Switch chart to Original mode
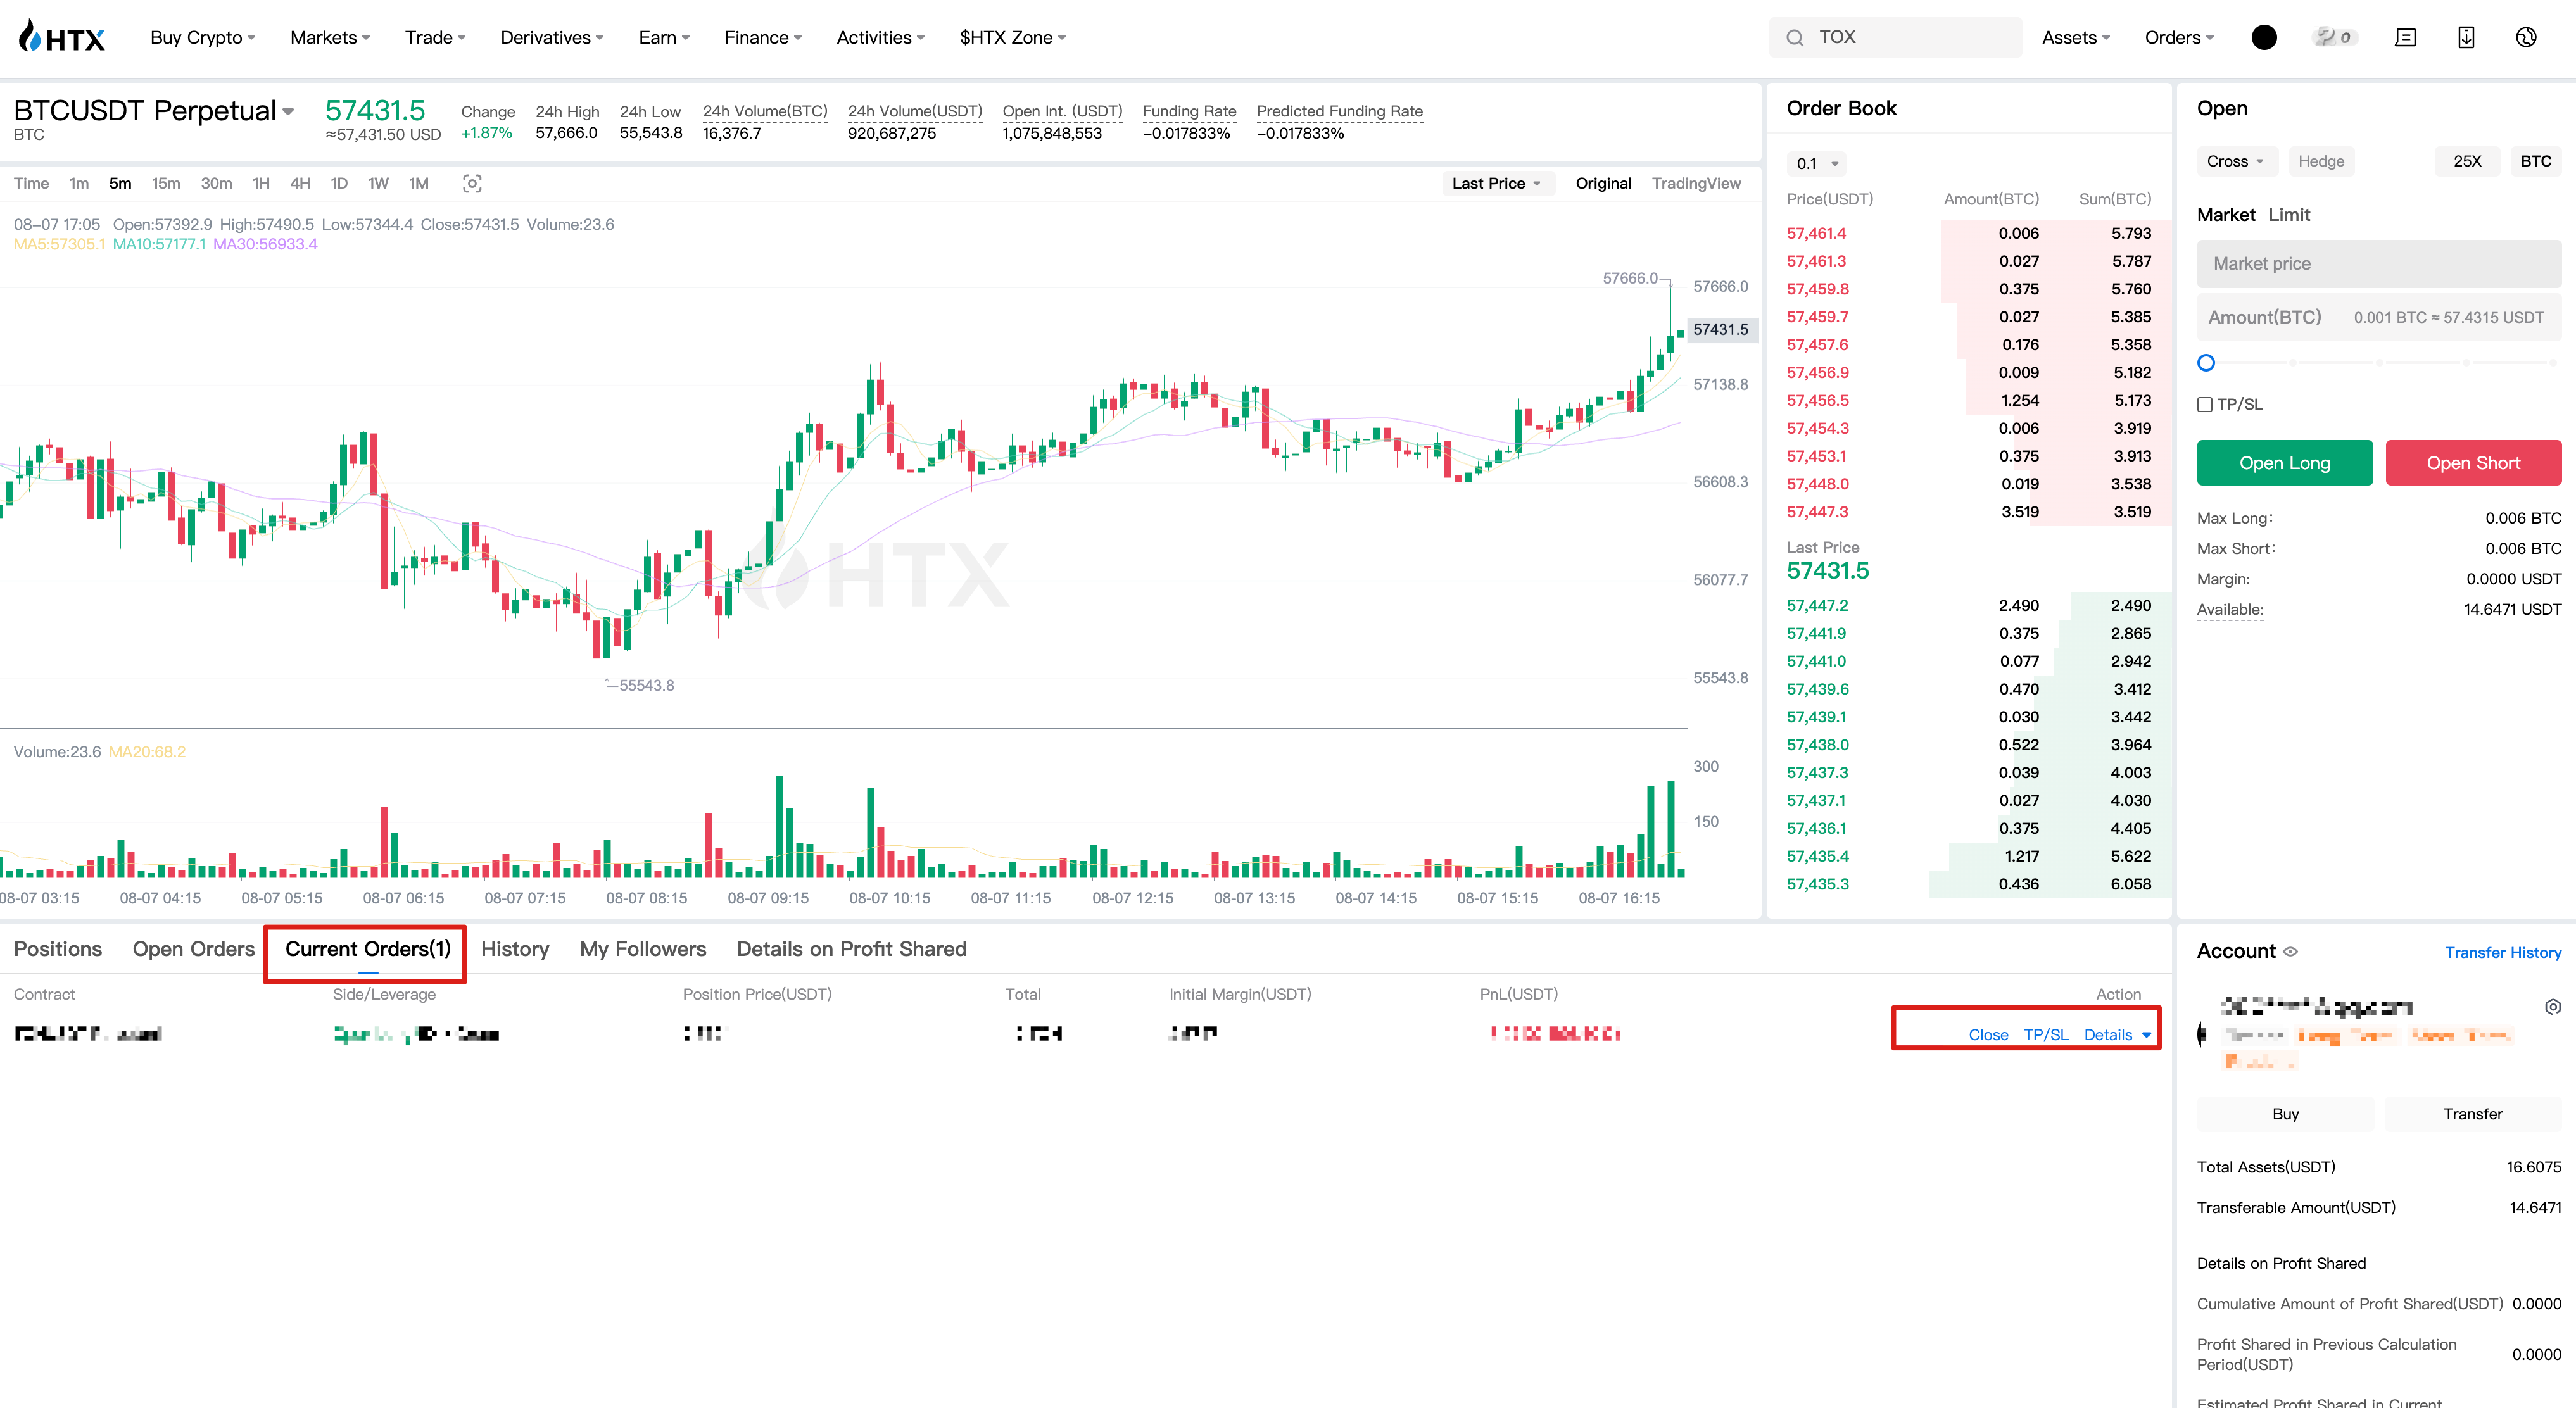This screenshot has height=1408, width=2576. tap(1603, 183)
